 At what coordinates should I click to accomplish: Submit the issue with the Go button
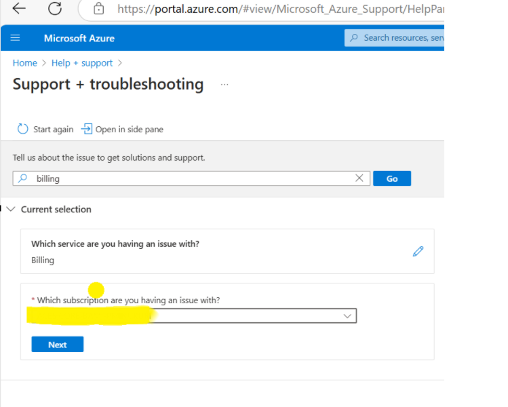point(392,178)
